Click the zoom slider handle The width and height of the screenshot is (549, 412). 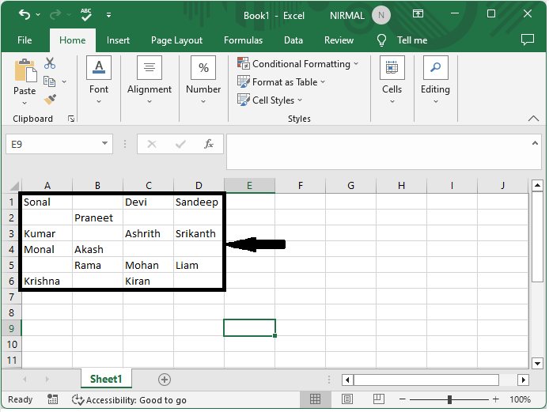point(449,399)
